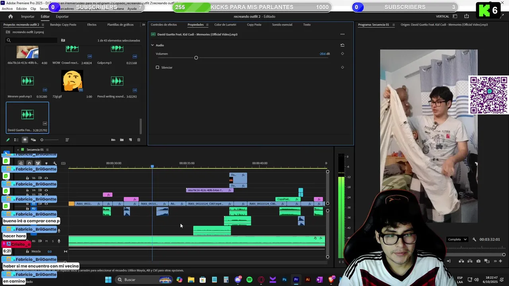
Task: Hide track V4 with eye icon
Action: pyautogui.click(x=46, y=190)
